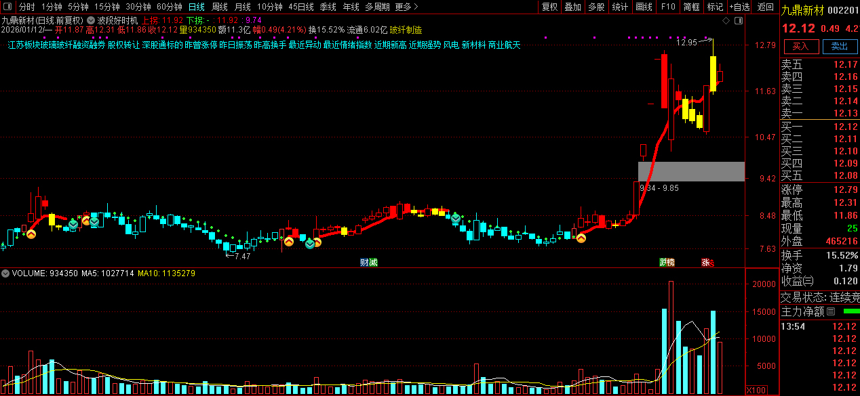Click the 买一 bid price row

point(819,127)
